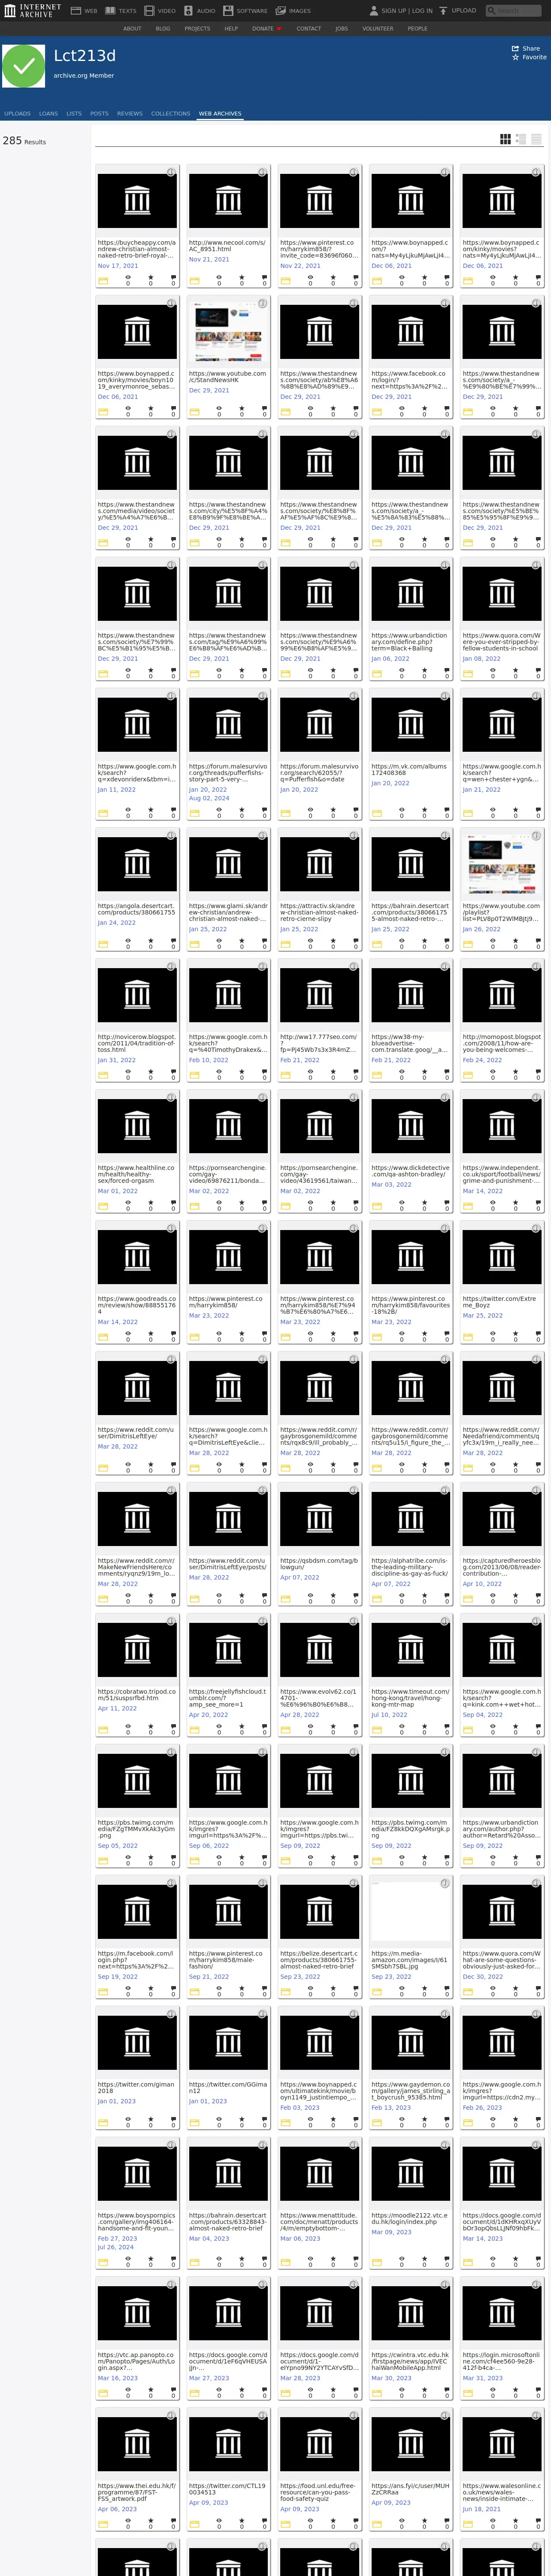
Task: Click the 285 Results count
Action: (24, 141)
